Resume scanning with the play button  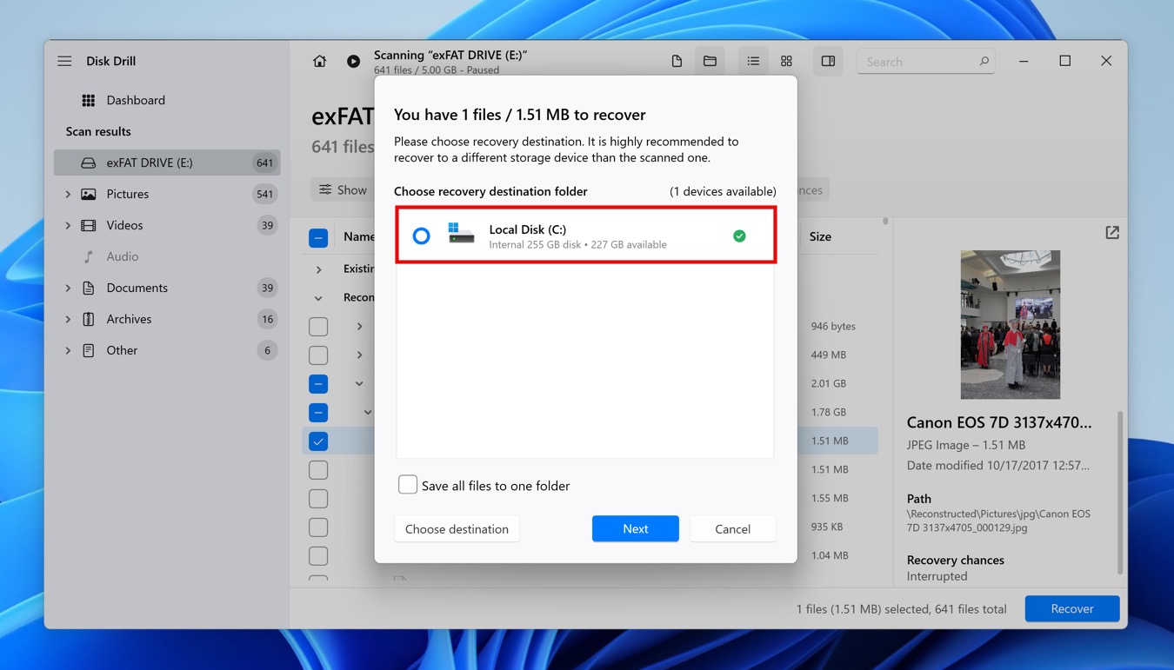353,62
